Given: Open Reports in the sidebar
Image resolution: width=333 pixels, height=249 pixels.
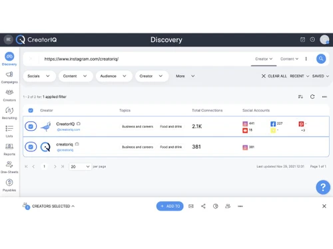Looking at the screenshot, I should click(9, 149).
